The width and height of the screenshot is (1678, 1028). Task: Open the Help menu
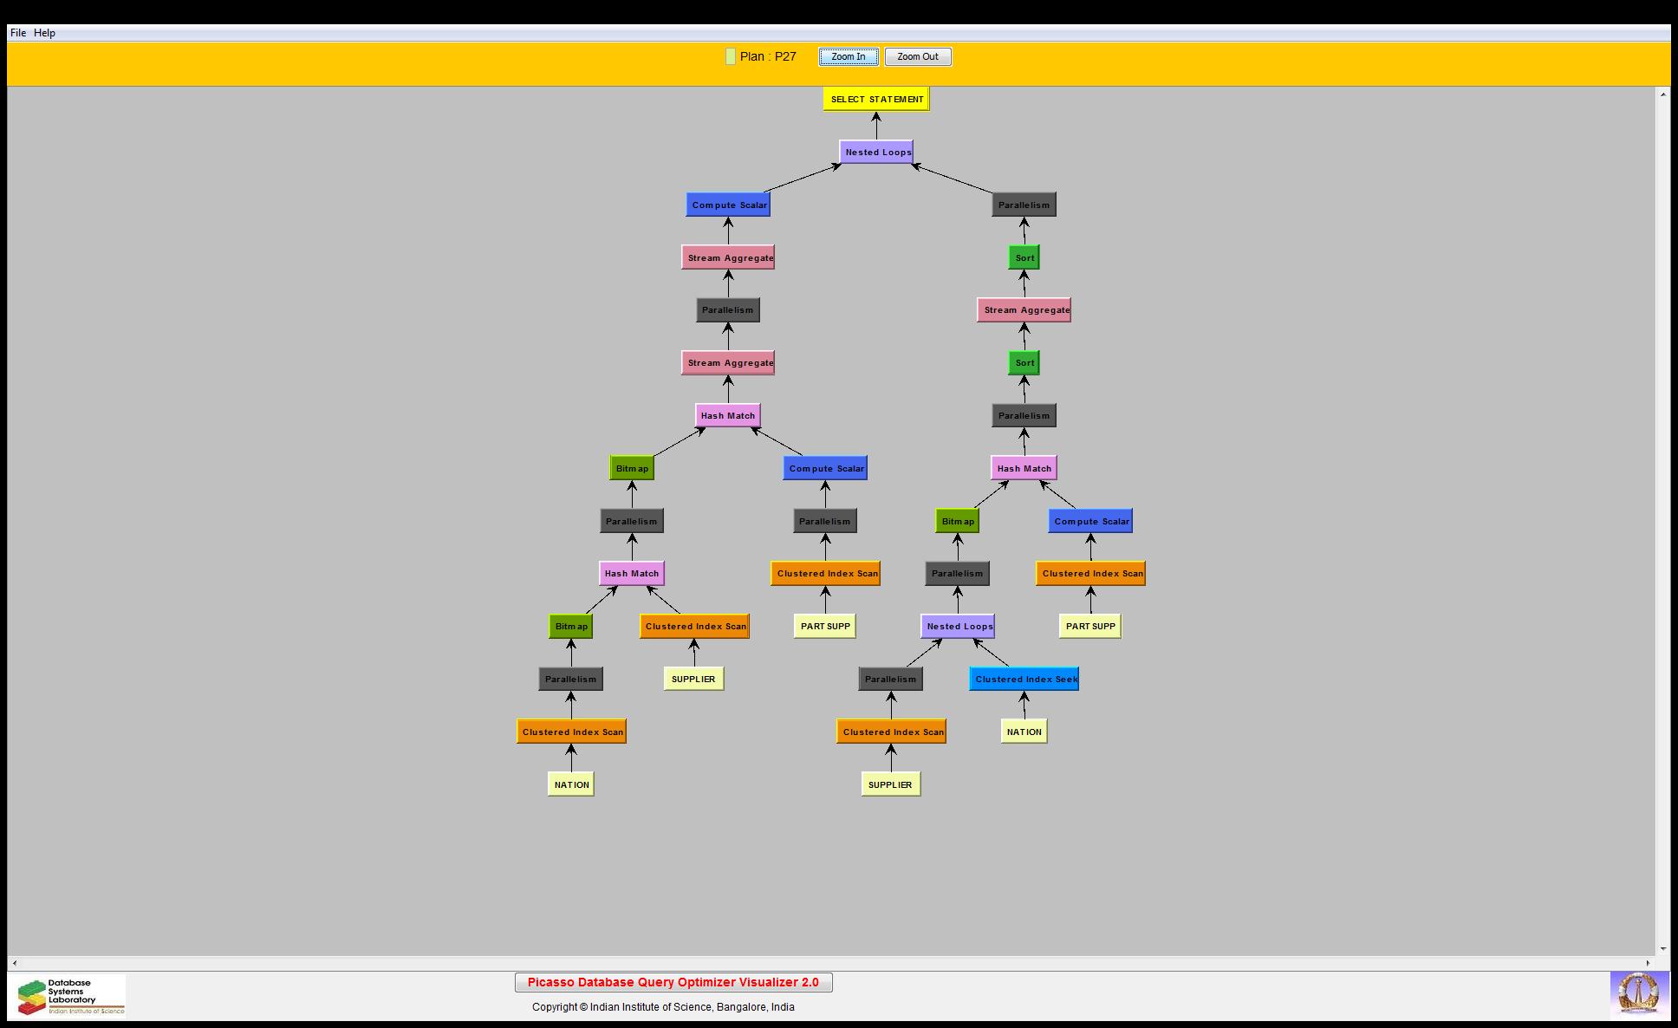(44, 33)
